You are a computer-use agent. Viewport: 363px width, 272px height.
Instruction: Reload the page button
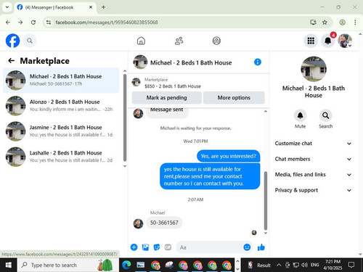tap(33, 22)
